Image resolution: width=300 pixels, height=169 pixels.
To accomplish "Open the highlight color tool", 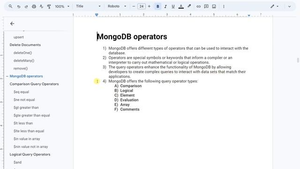I will tap(189, 6).
